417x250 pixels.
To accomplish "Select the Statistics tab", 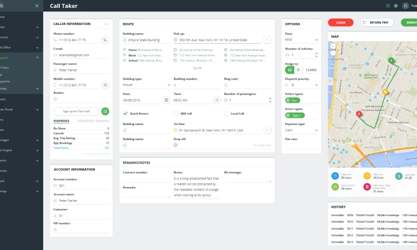I will pyautogui.click(x=61, y=121).
